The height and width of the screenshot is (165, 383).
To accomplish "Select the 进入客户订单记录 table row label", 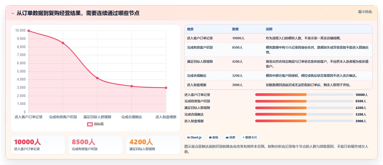I will point(200,38).
